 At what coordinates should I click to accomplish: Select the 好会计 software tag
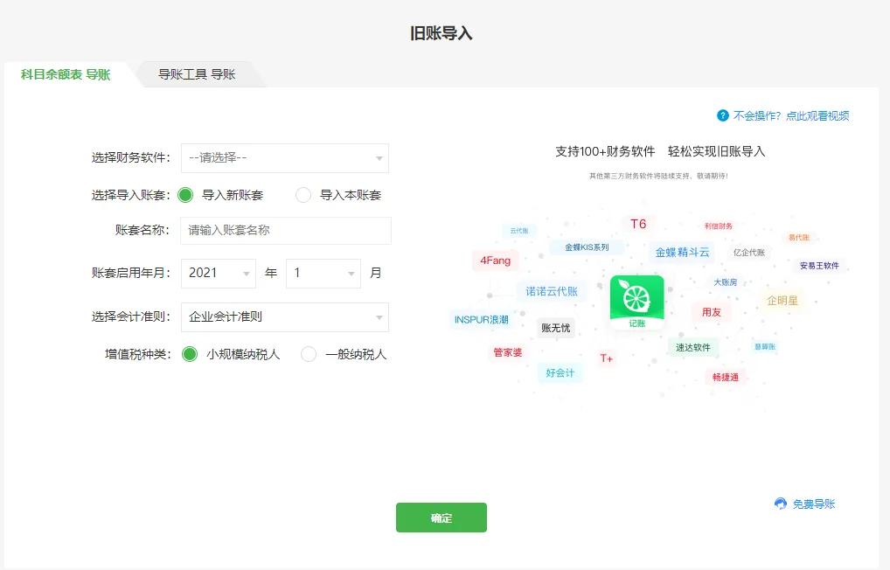[x=560, y=372]
